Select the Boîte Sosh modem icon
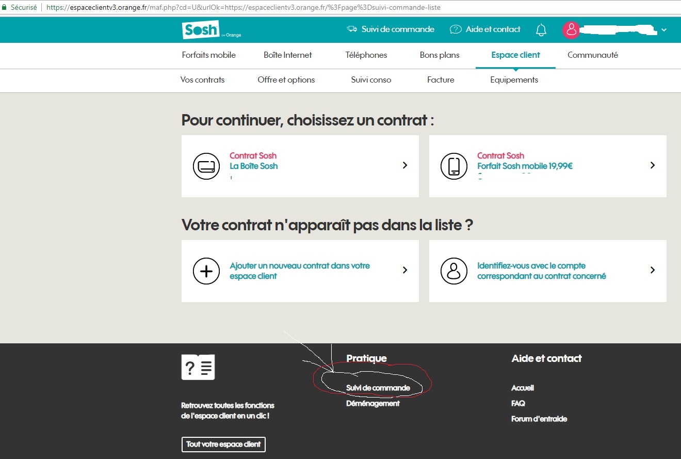681x459 pixels. point(206,166)
